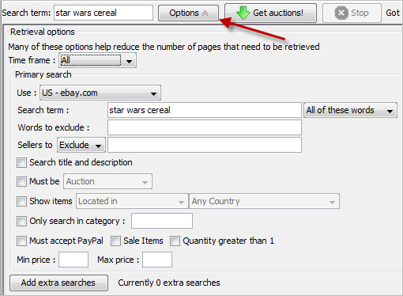Click the Min price input box
The image size is (403, 296).
click(x=73, y=260)
